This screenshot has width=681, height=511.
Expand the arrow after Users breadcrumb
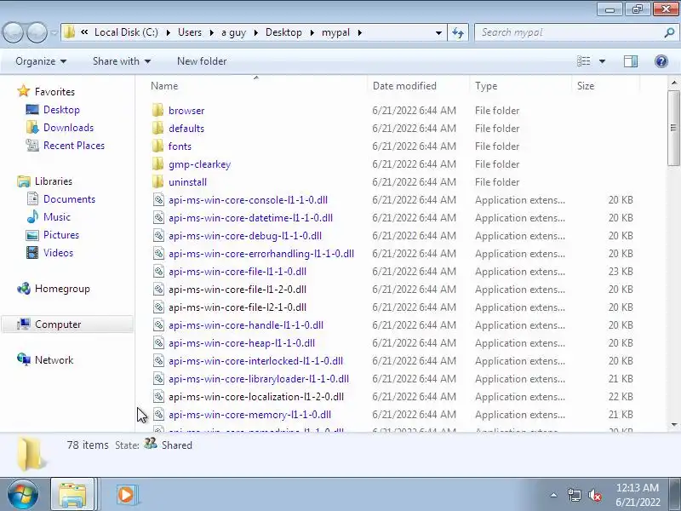(x=211, y=32)
